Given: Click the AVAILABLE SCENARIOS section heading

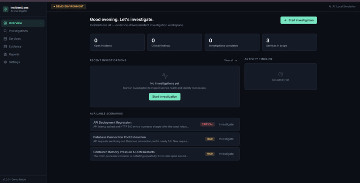Looking at the screenshot, I should click(x=106, y=114).
